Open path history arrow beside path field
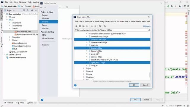This screenshot has width=190, height=107. point(149,30)
